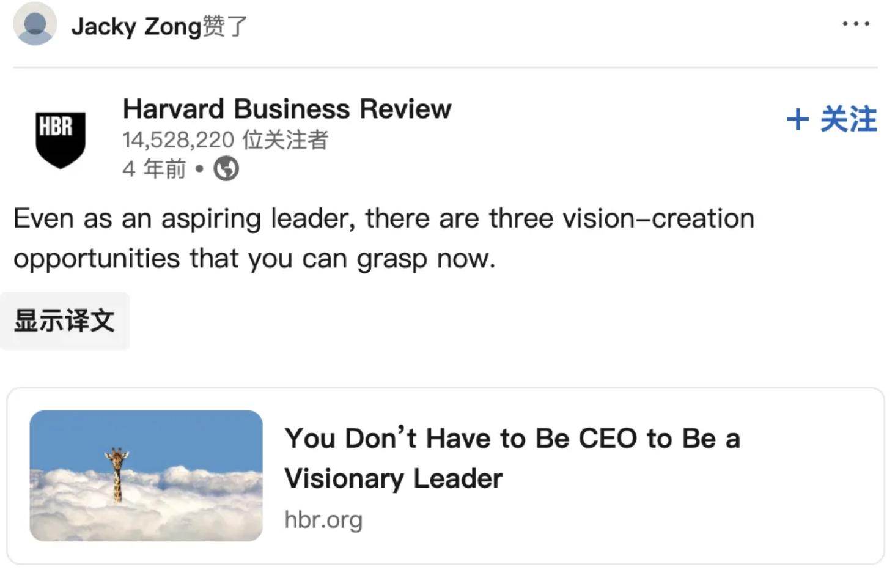Image resolution: width=895 pixels, height=575 pixels.
Task: Click the "Visionary Leader" title line
Action: click(393, 478)
